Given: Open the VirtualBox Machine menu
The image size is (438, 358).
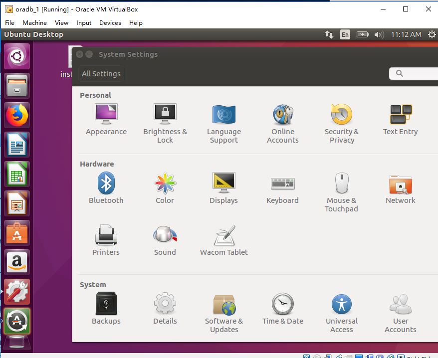Looking at the screenshot, I should 34,22.
